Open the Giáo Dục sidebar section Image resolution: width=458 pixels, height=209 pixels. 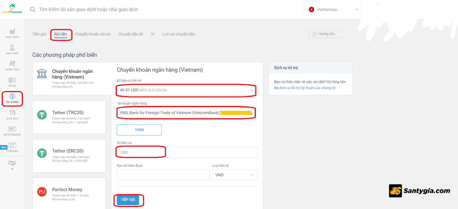pos(12,115)
